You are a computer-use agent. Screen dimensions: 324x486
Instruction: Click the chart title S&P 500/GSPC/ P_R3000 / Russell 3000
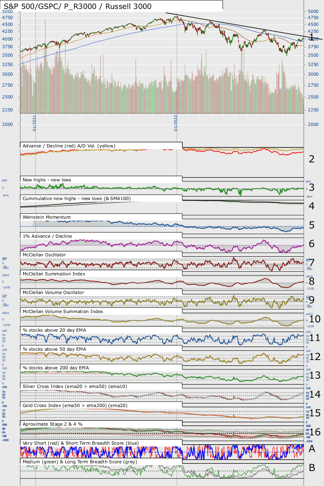(77, 6)
